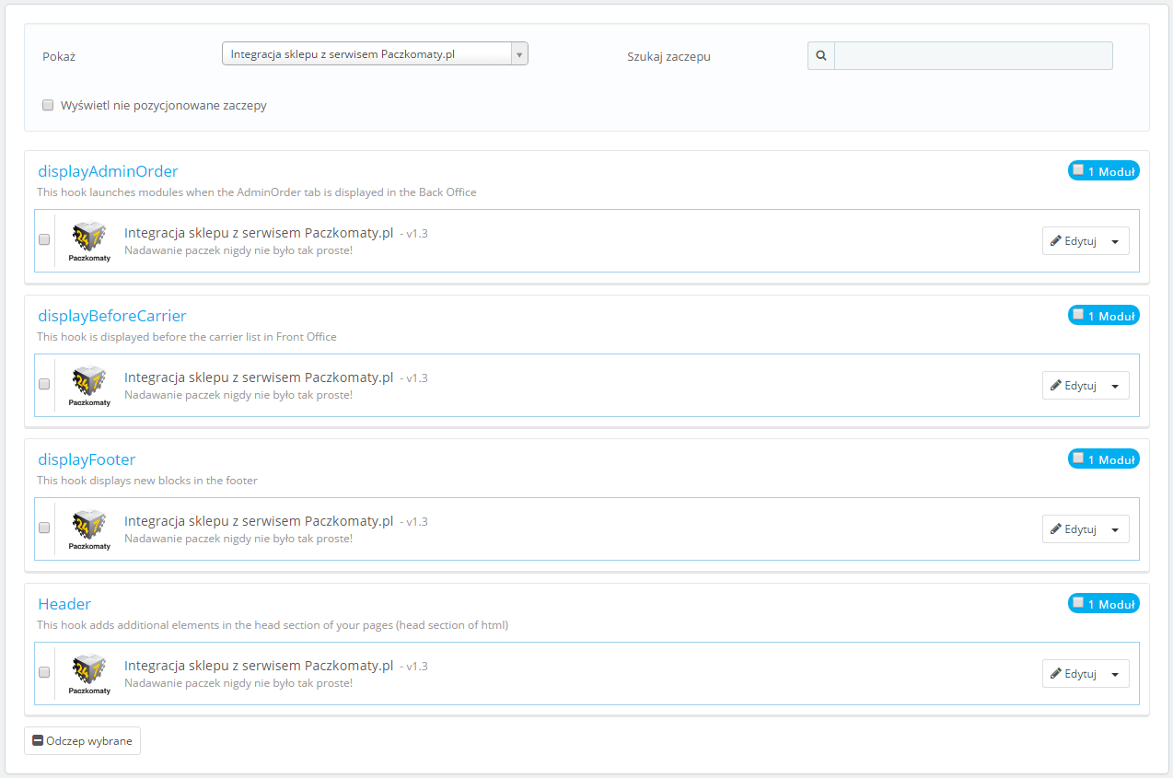
Task: Click the Paczkomaty logo in displayFooter row
Action: click(89, 528)
